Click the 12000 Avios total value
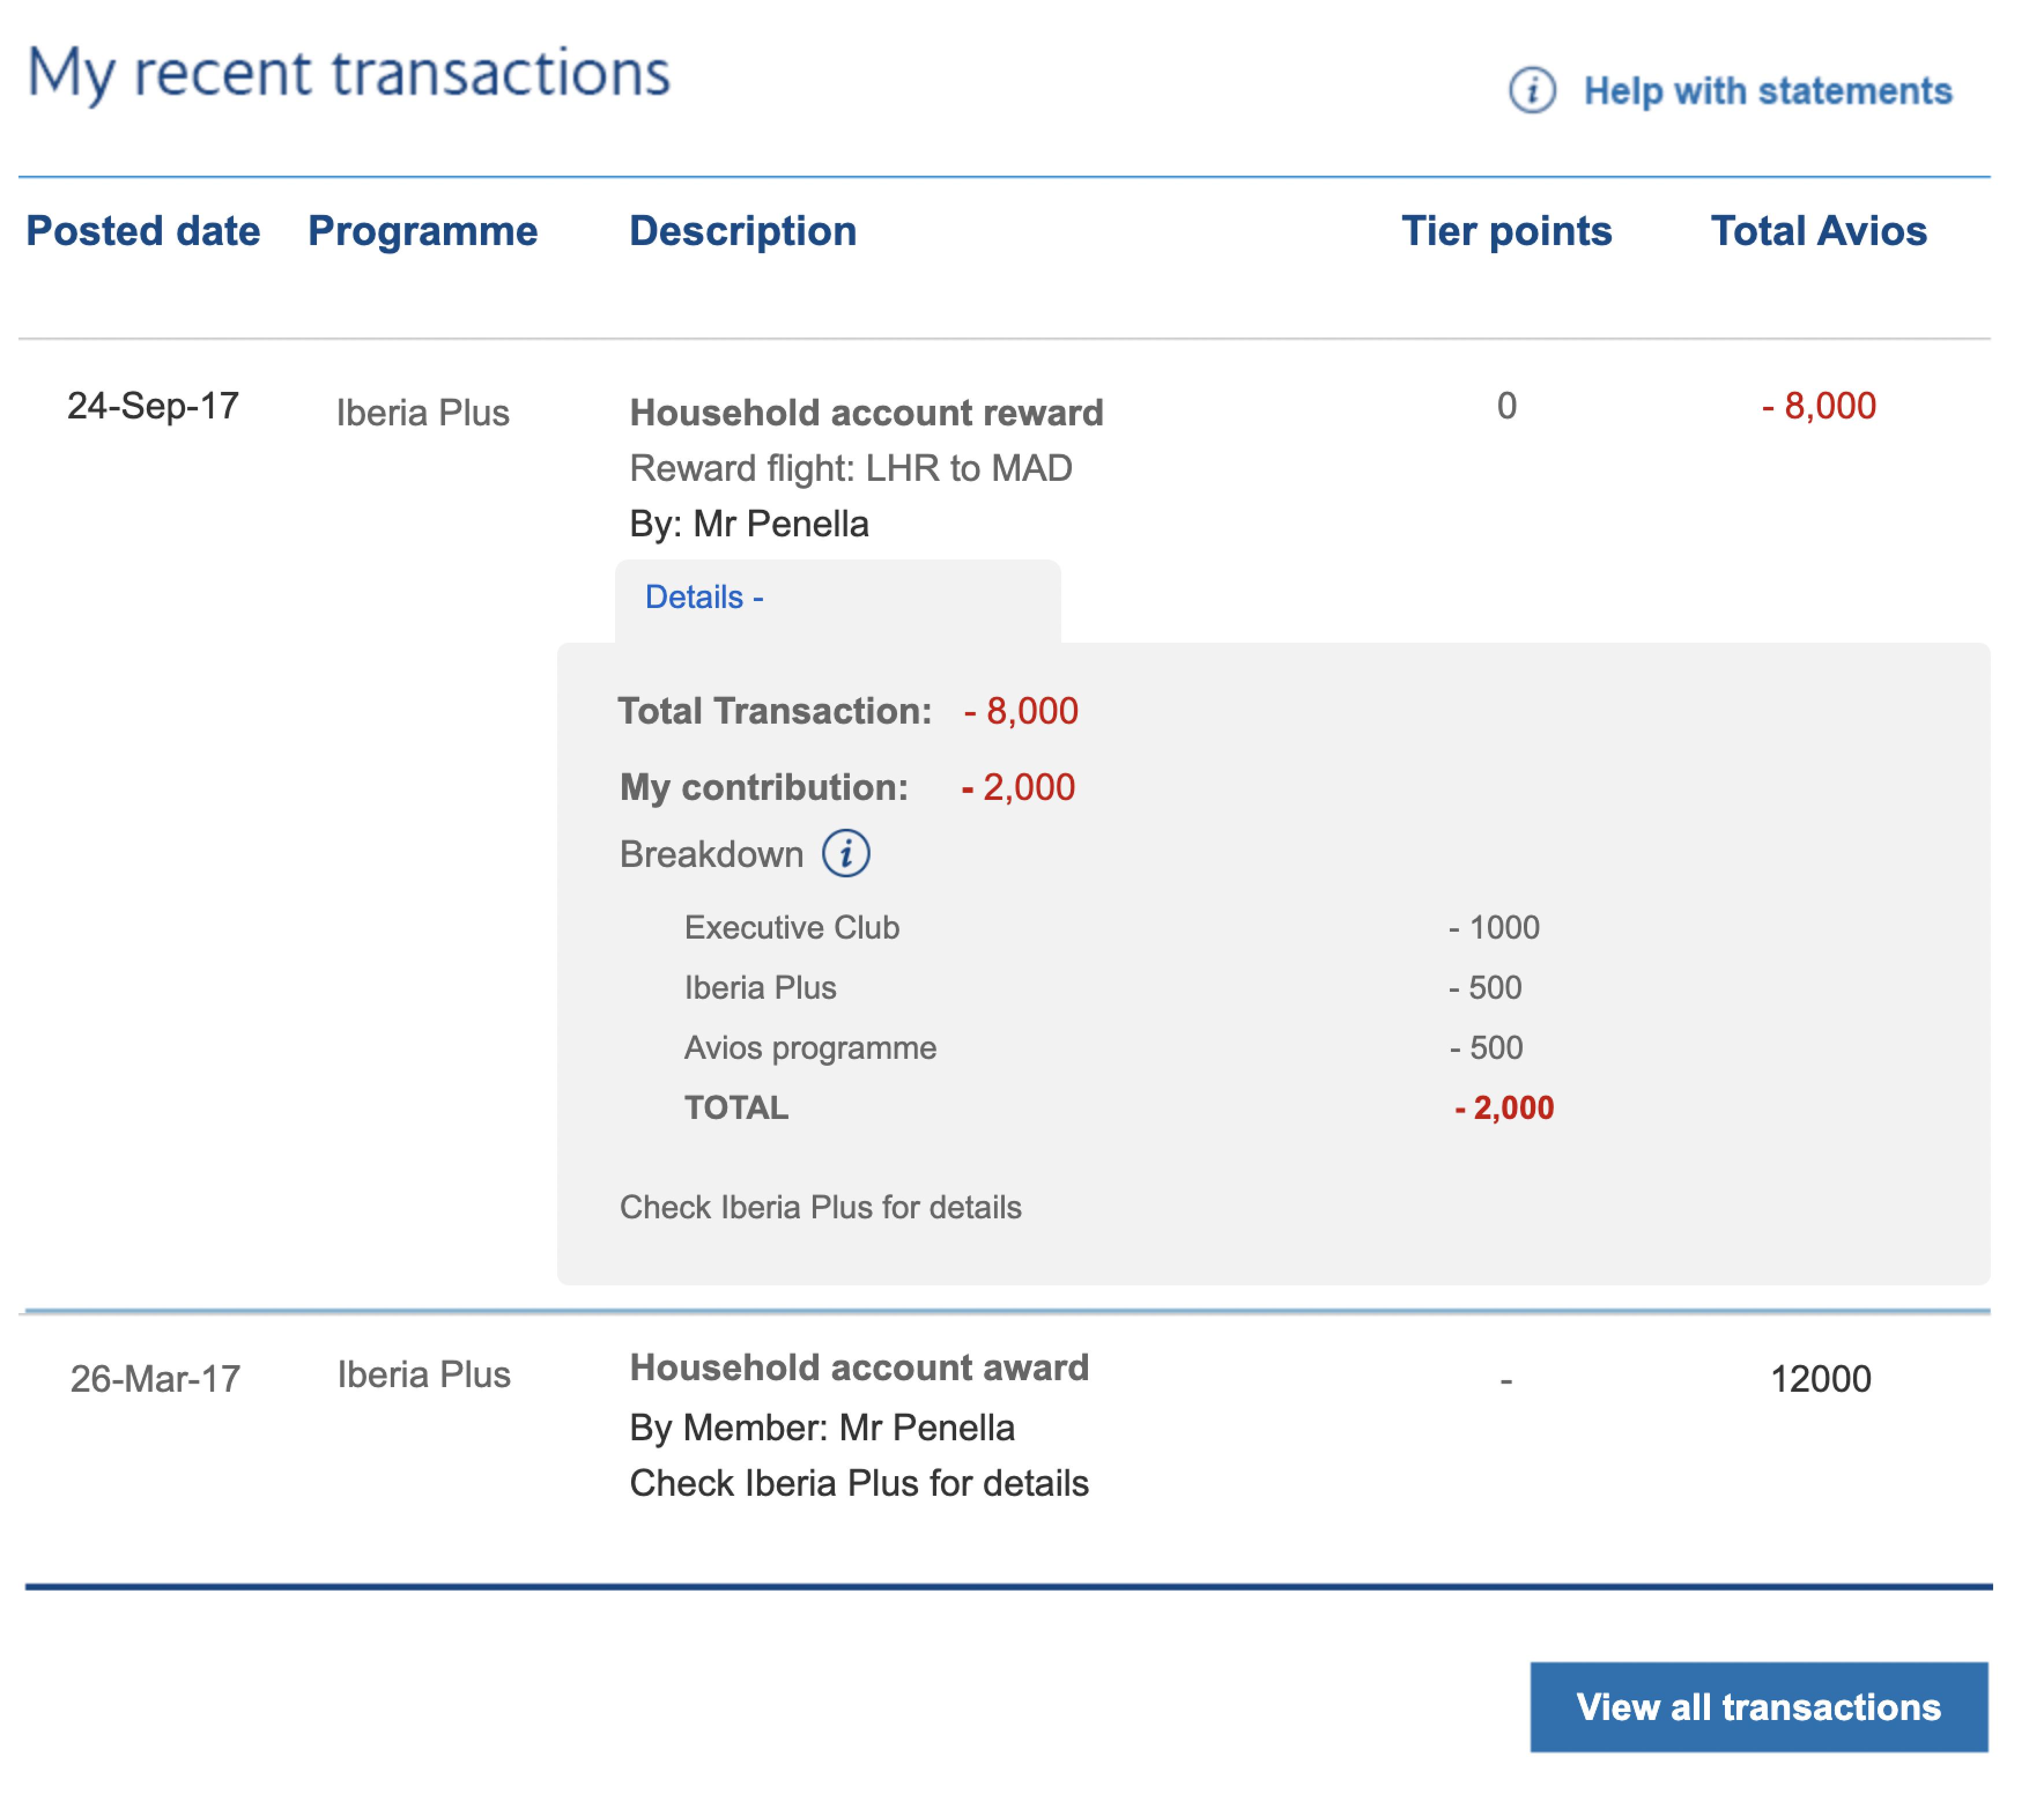Viewport: 2044px width, 1794px height. pos(1820,1379)
